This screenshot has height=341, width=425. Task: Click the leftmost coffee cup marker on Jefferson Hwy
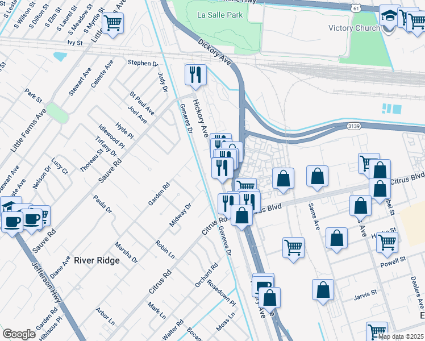(12, 223)
